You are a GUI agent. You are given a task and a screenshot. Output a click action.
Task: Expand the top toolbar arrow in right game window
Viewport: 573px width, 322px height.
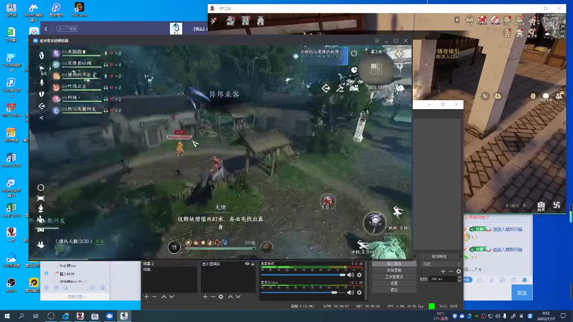coord(457,20)
